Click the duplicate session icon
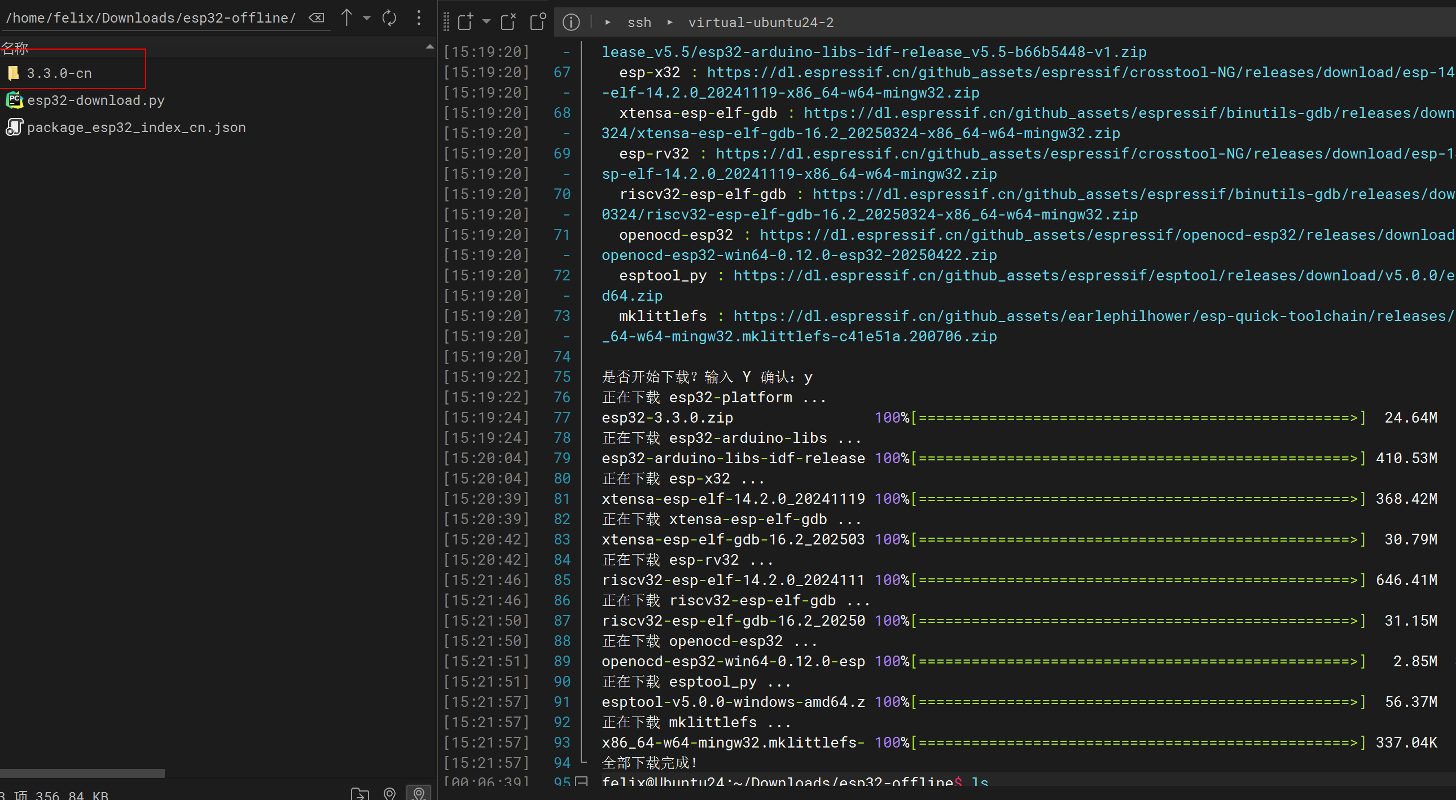 pyautogui.click(x=537, y=21)
